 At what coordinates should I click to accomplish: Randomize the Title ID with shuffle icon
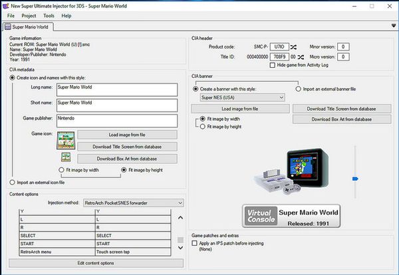(301, 57)
